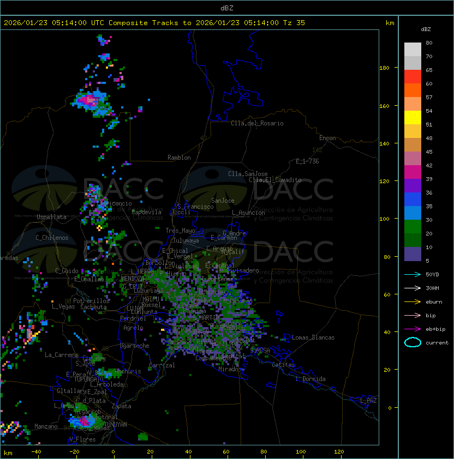Click the -40 km tick on bottom axis
Image resolution: width=454 pixels, height=459 pixels.
36,452
